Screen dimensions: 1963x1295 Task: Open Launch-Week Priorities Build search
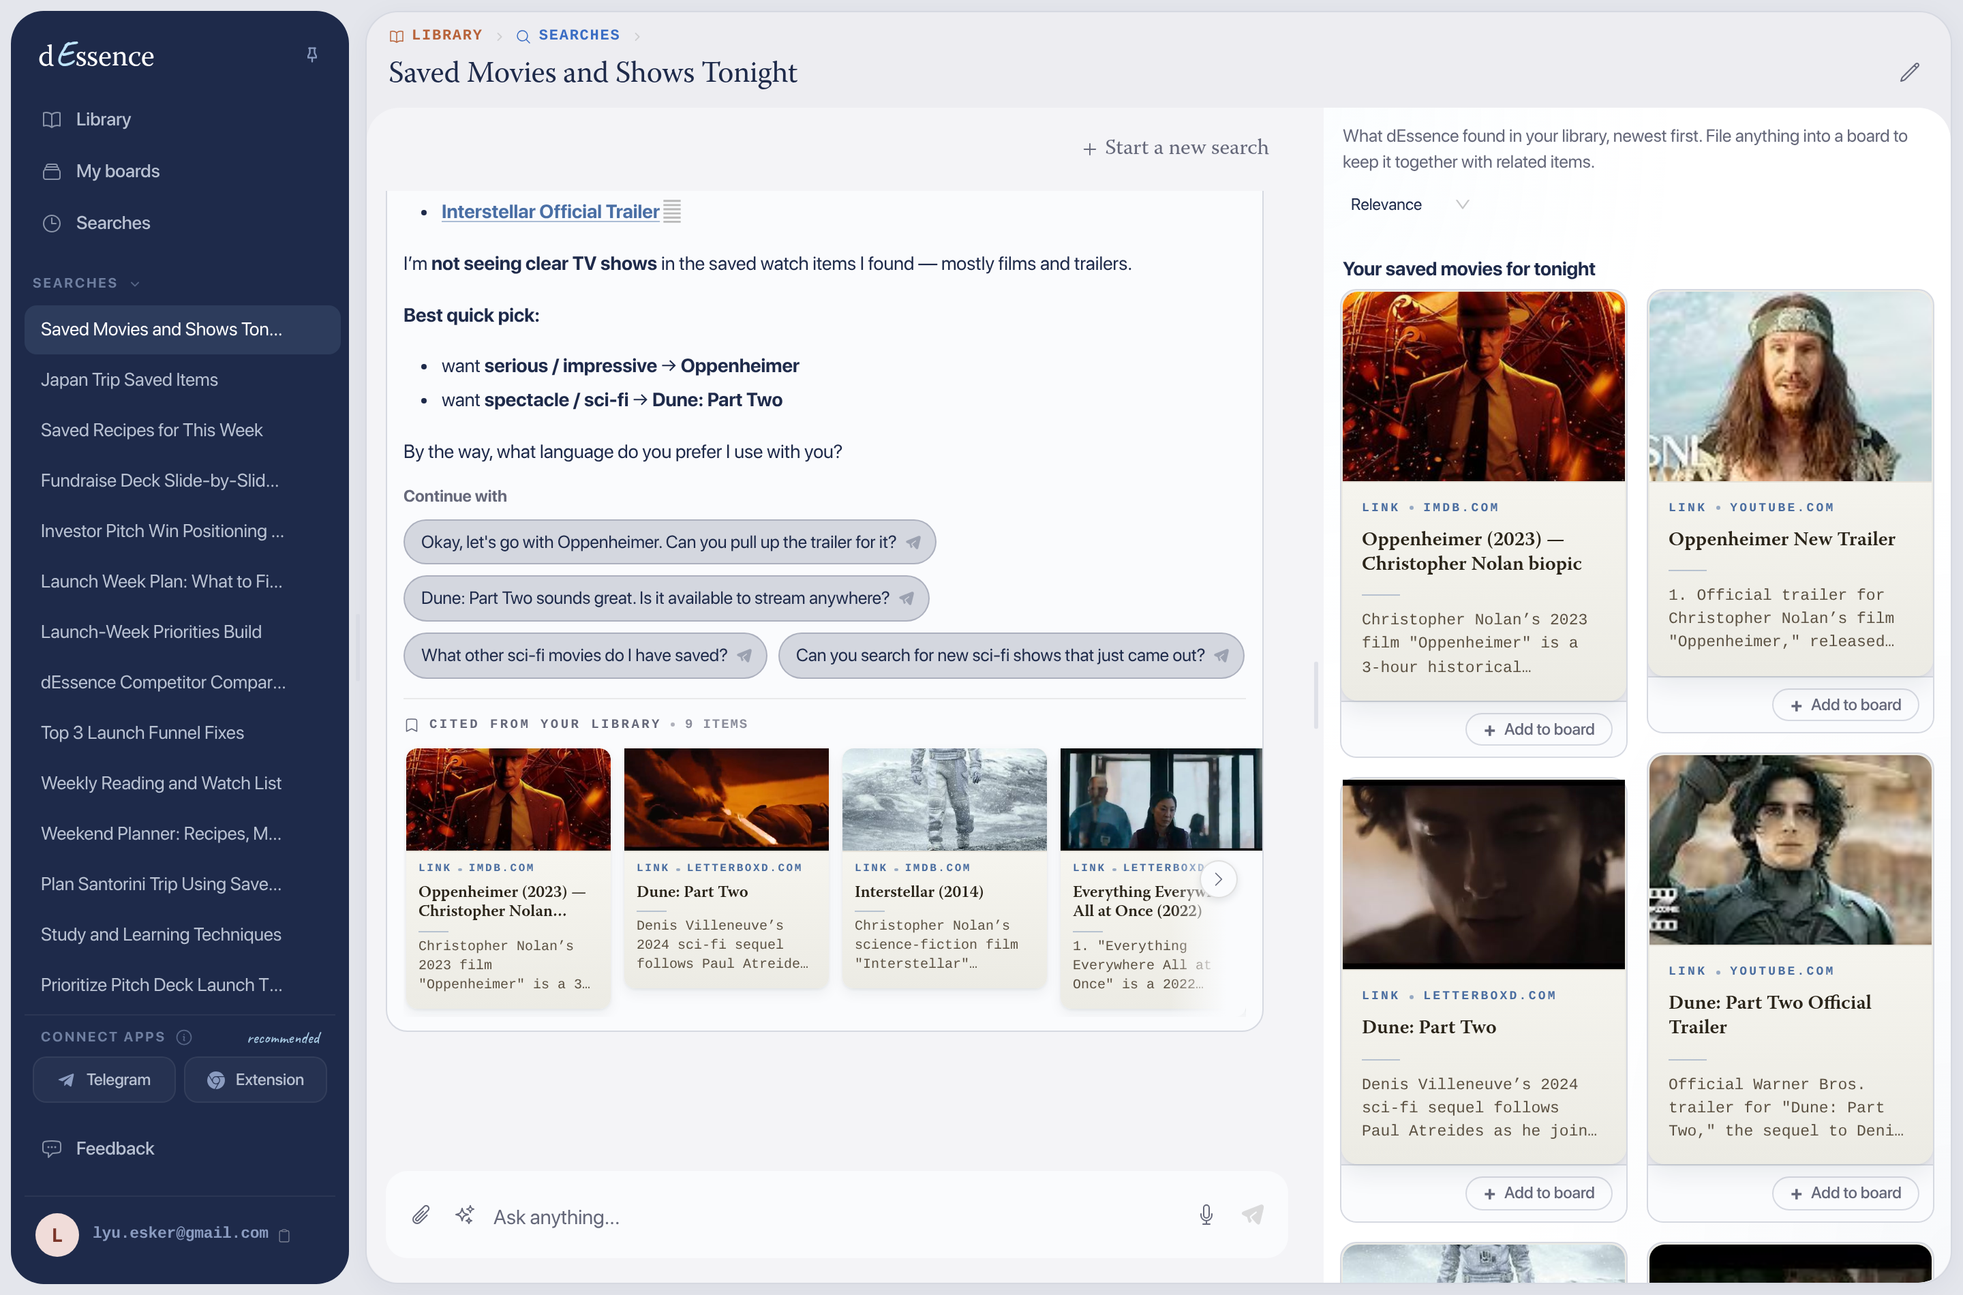(x=182, y=631)
